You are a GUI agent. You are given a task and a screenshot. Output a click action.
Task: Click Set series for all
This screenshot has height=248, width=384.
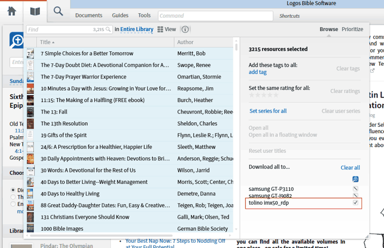point(268,111)
